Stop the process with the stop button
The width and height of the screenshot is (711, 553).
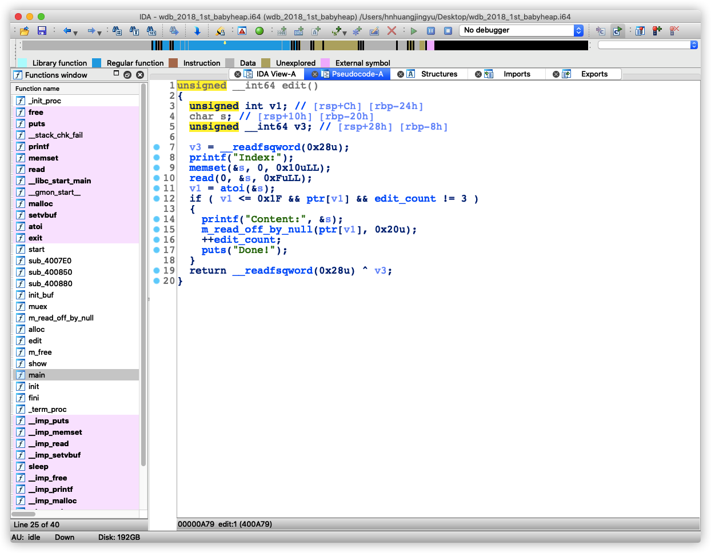(x=448, y=31)
